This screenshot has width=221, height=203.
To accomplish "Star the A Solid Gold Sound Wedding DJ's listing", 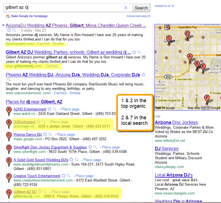I will 71,159.
